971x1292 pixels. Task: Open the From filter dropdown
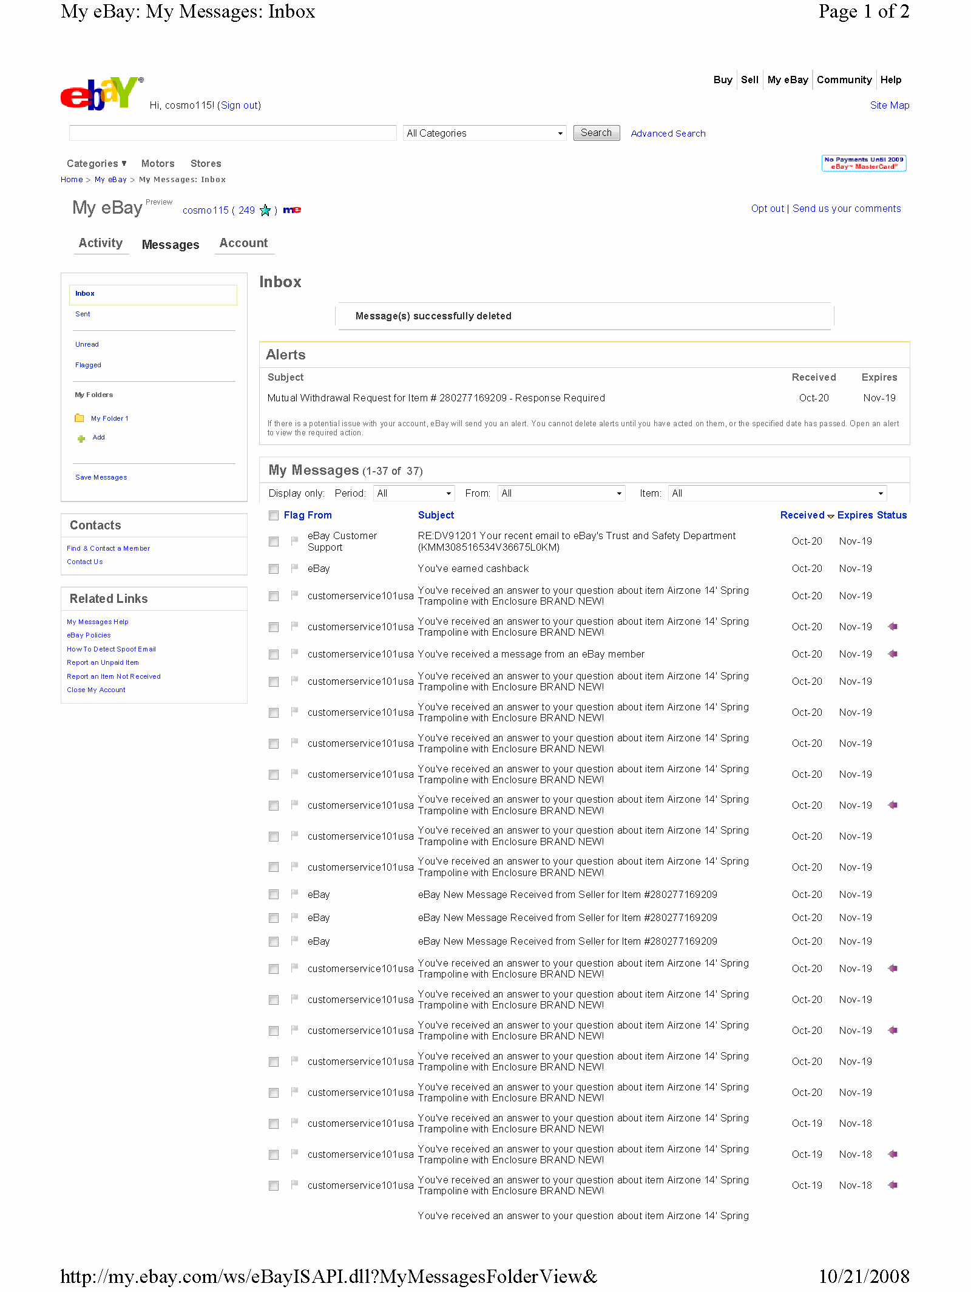click(561, 494)
